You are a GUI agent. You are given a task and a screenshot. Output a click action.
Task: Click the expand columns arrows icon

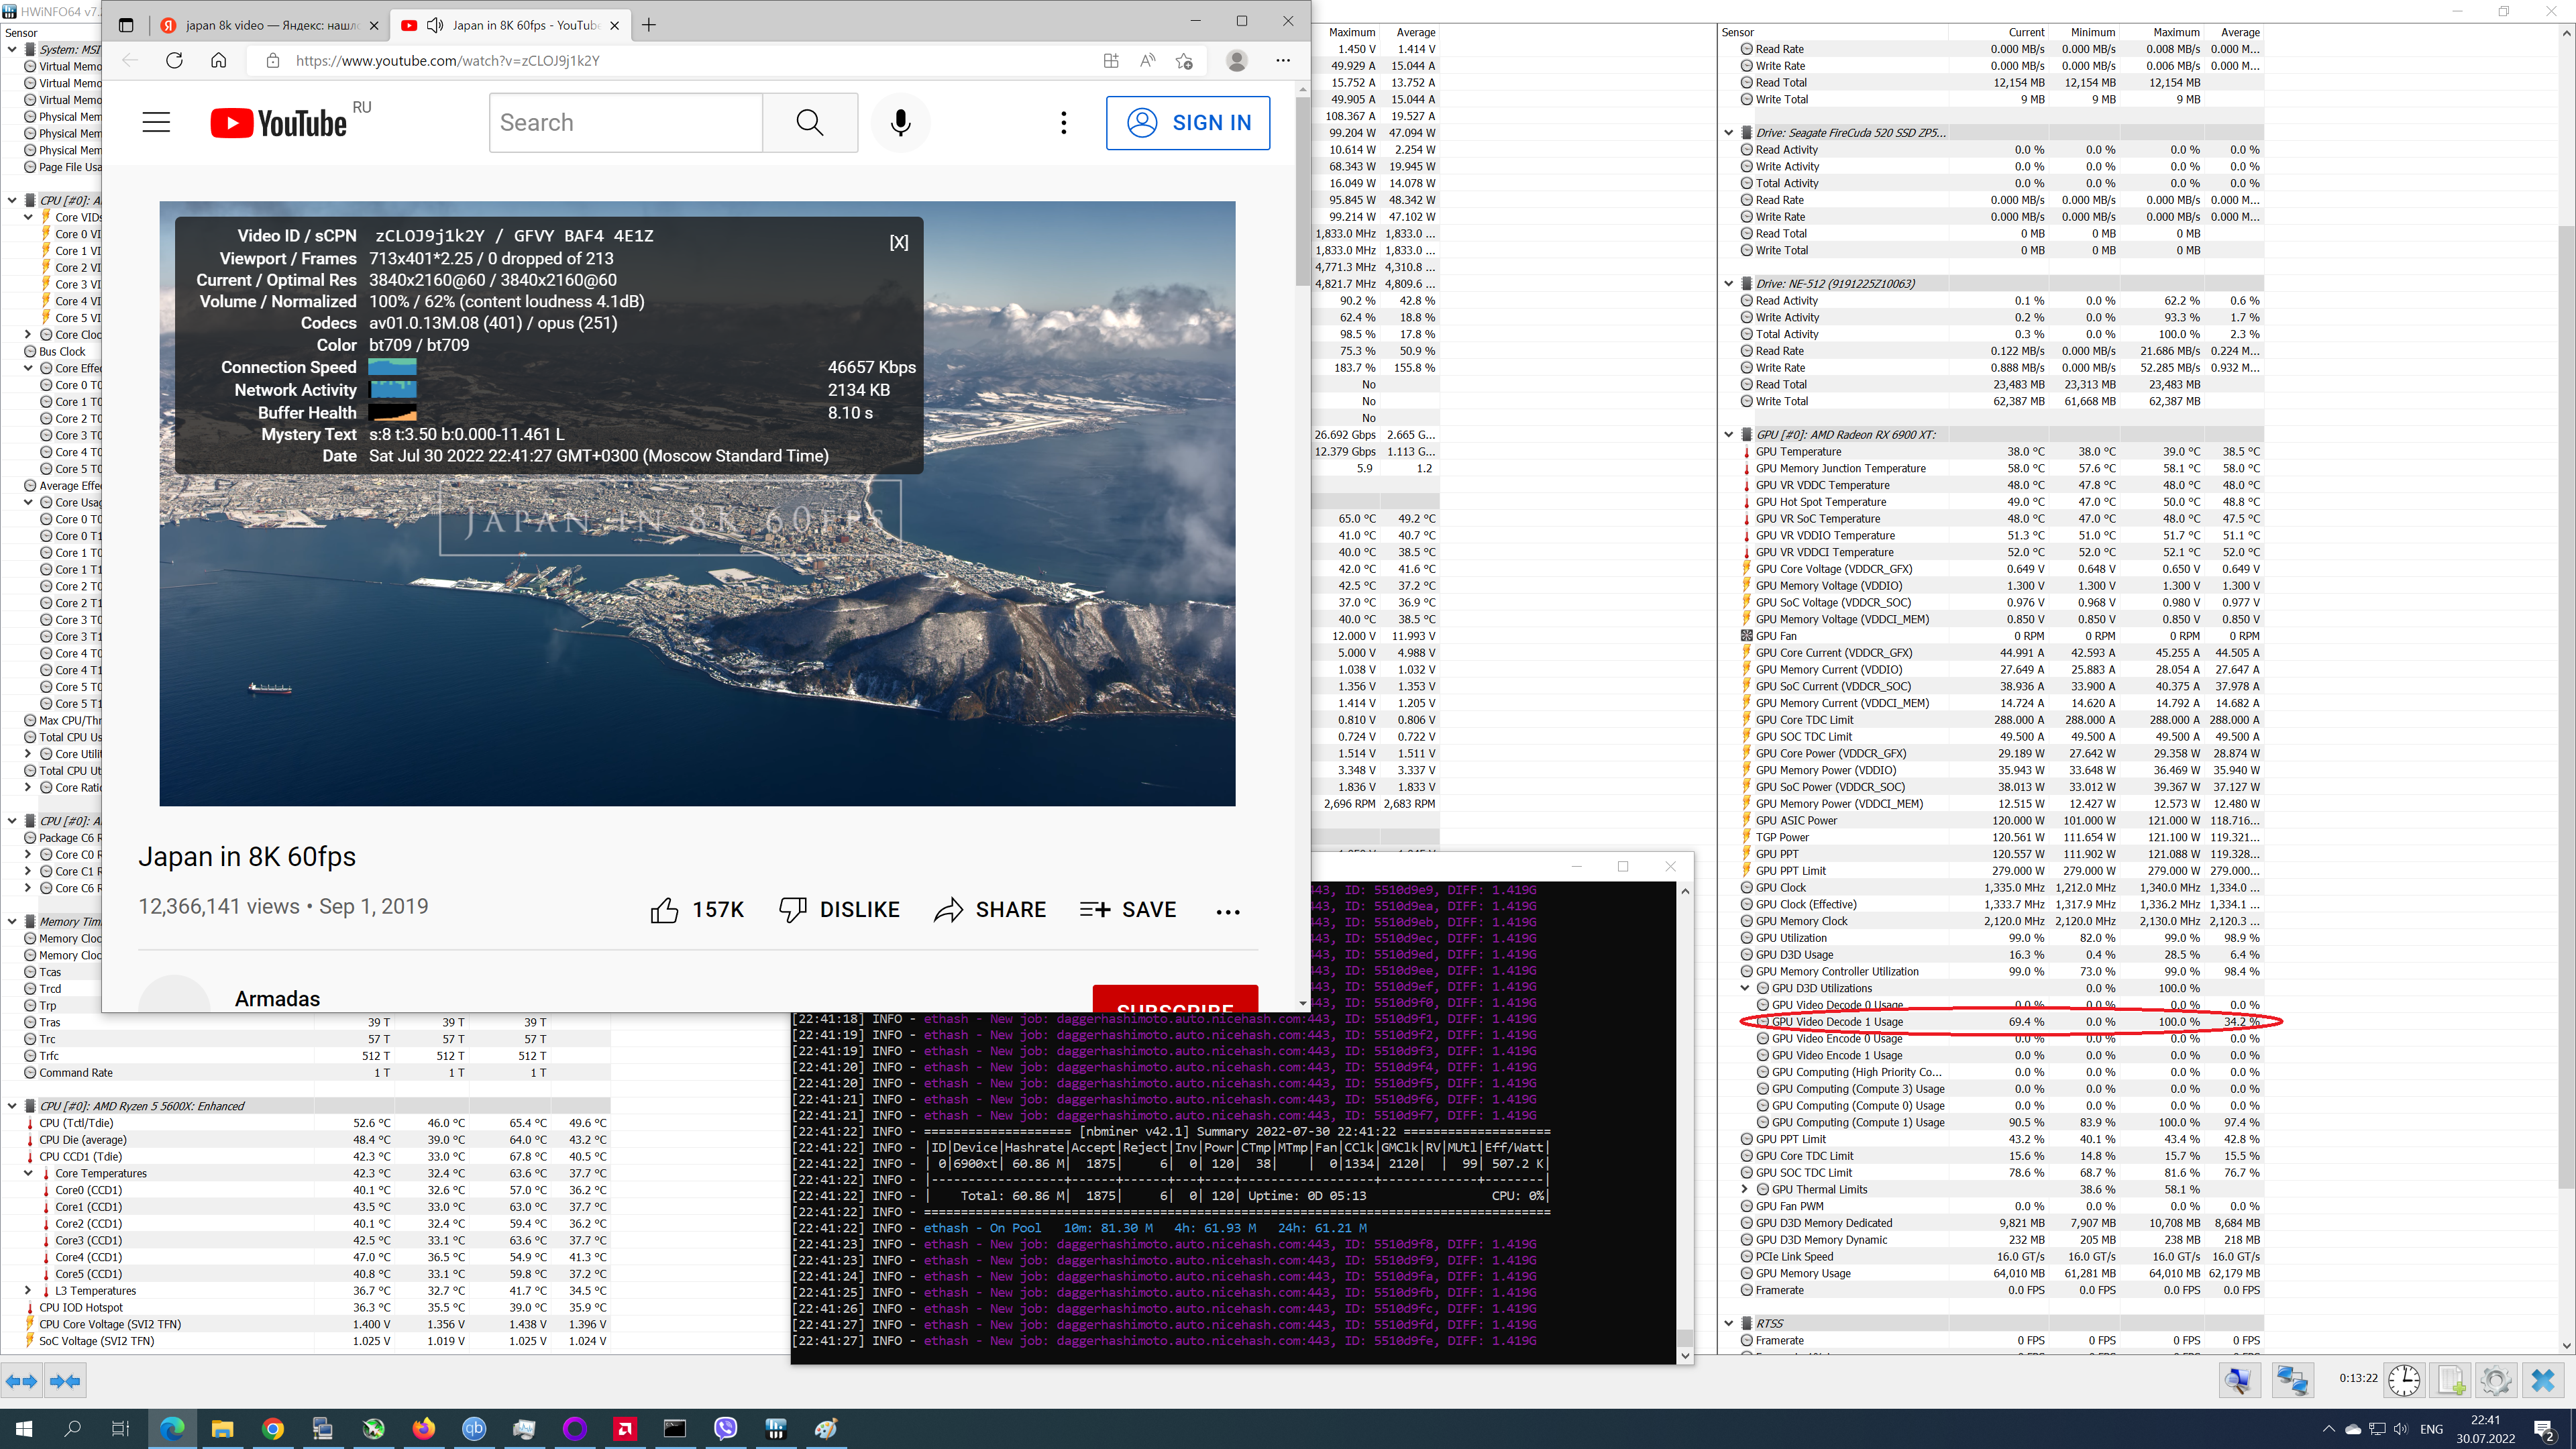(x=21, y=1381)
